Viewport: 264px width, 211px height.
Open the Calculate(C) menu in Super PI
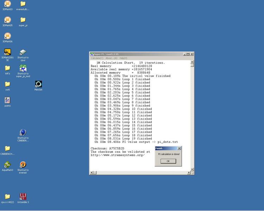97,58
